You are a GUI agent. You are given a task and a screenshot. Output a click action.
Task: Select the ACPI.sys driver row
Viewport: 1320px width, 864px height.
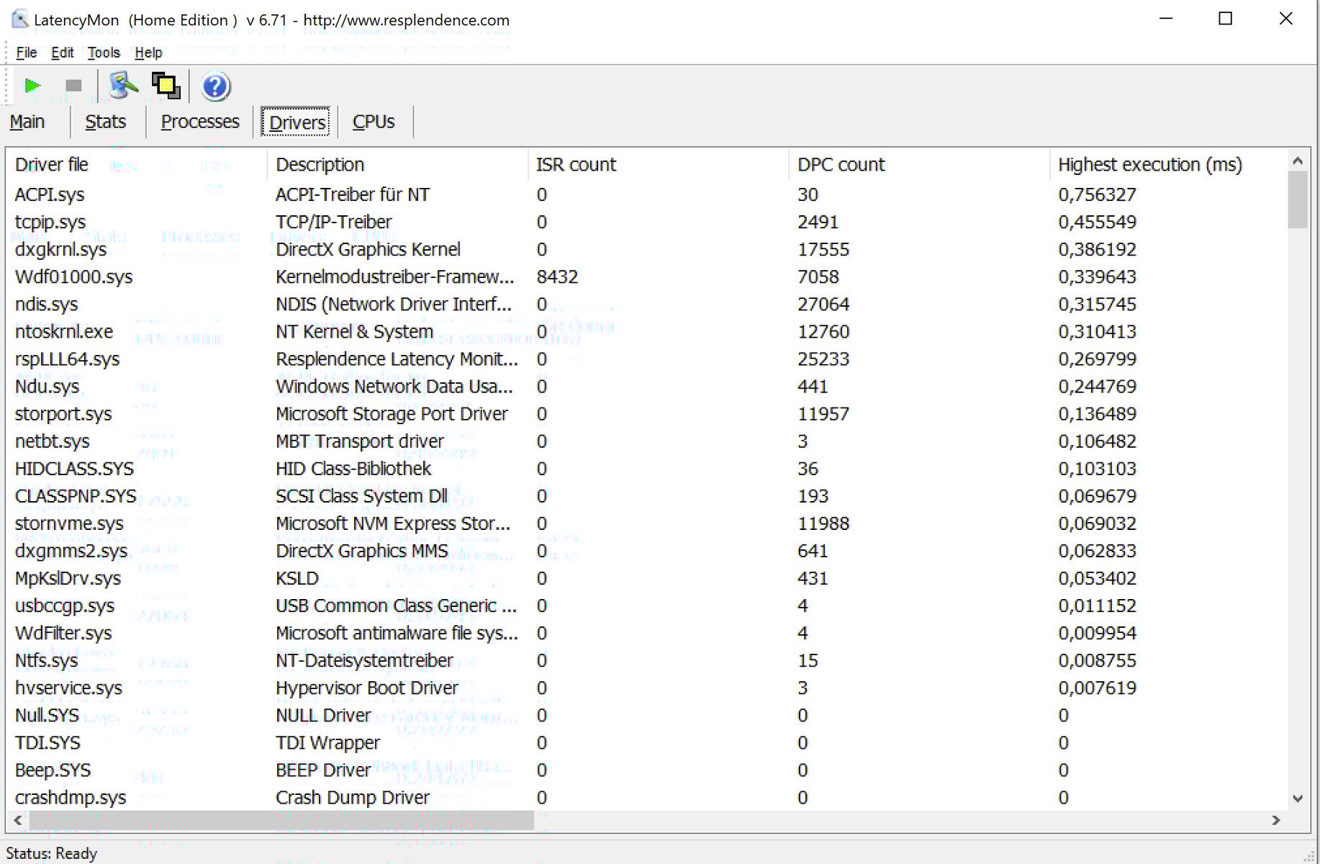(648, 194)
